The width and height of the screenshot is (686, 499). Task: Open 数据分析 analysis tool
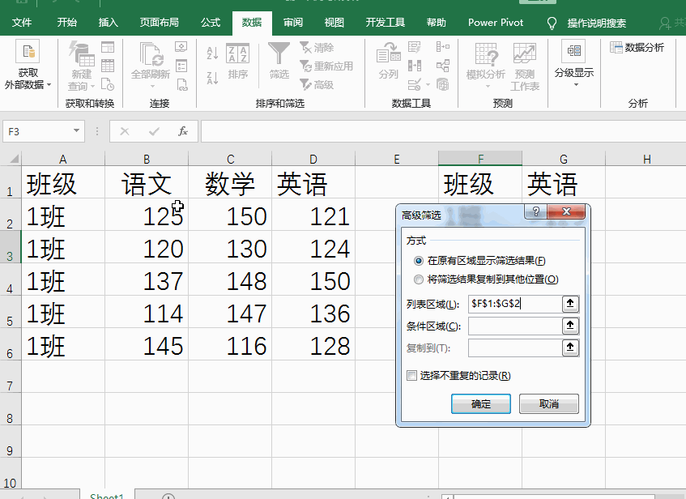tap(637, 47)
